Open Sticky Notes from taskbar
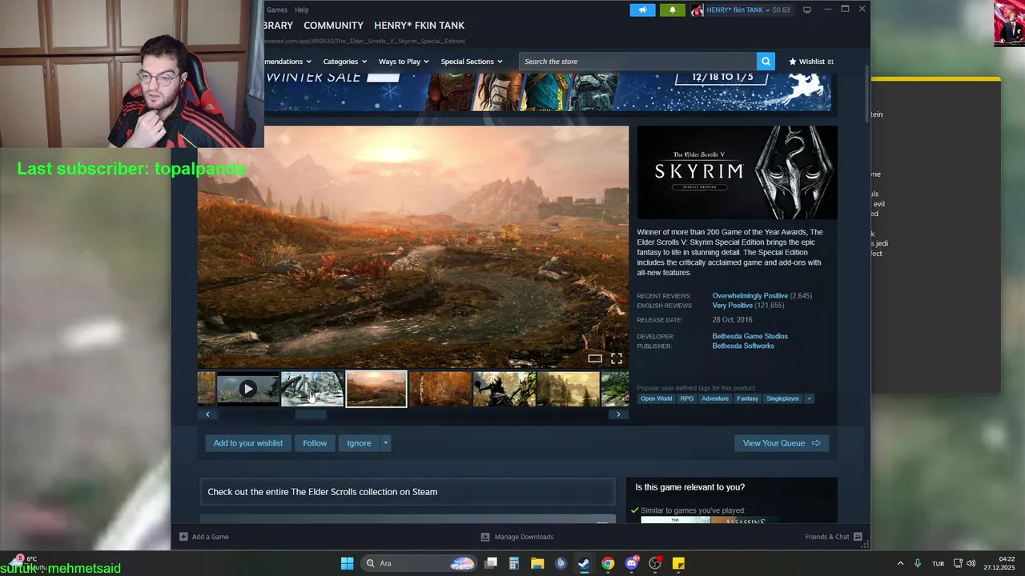Image resolution: width=1025 pixels, height=576 pixels. pos(678,563)
